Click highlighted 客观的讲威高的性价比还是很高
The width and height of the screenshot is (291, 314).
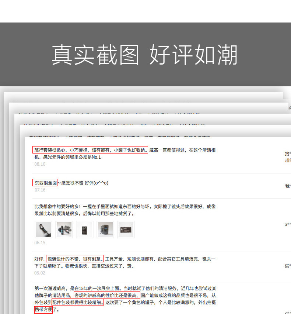(x=106, y=295)
